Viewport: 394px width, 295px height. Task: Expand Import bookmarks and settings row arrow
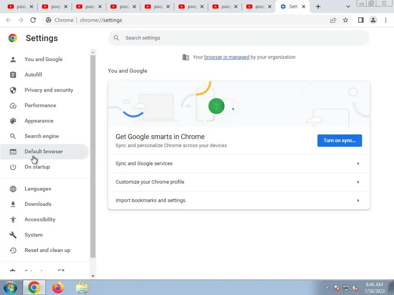[x=358, y=201]
